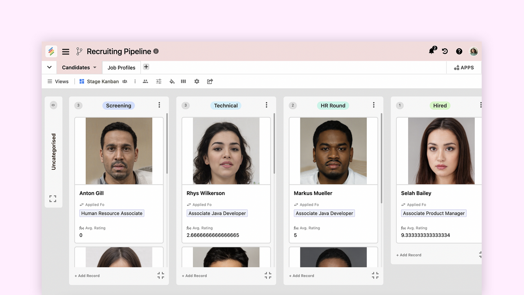Open Technical column options menu
Screen dimensions: 524x295
[266, 105]
